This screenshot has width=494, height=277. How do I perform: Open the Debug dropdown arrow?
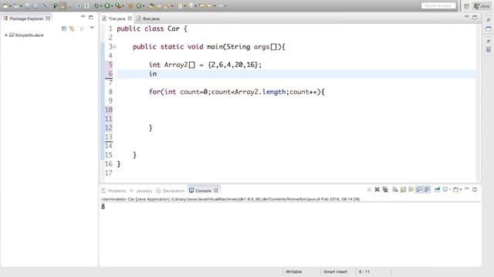pos(101,6)
